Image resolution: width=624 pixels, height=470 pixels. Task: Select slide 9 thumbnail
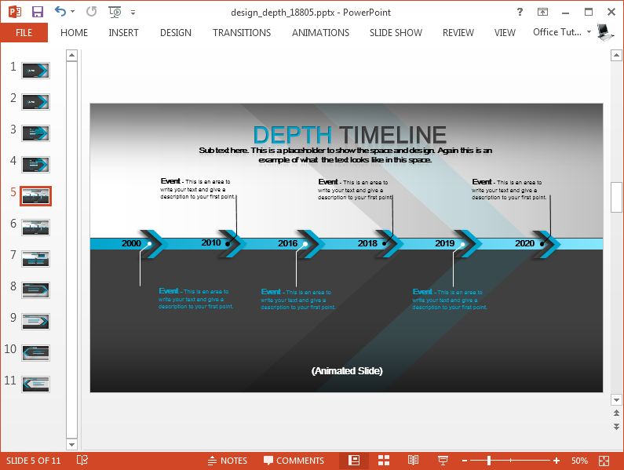pyautogui.click(x=35, y=322)
